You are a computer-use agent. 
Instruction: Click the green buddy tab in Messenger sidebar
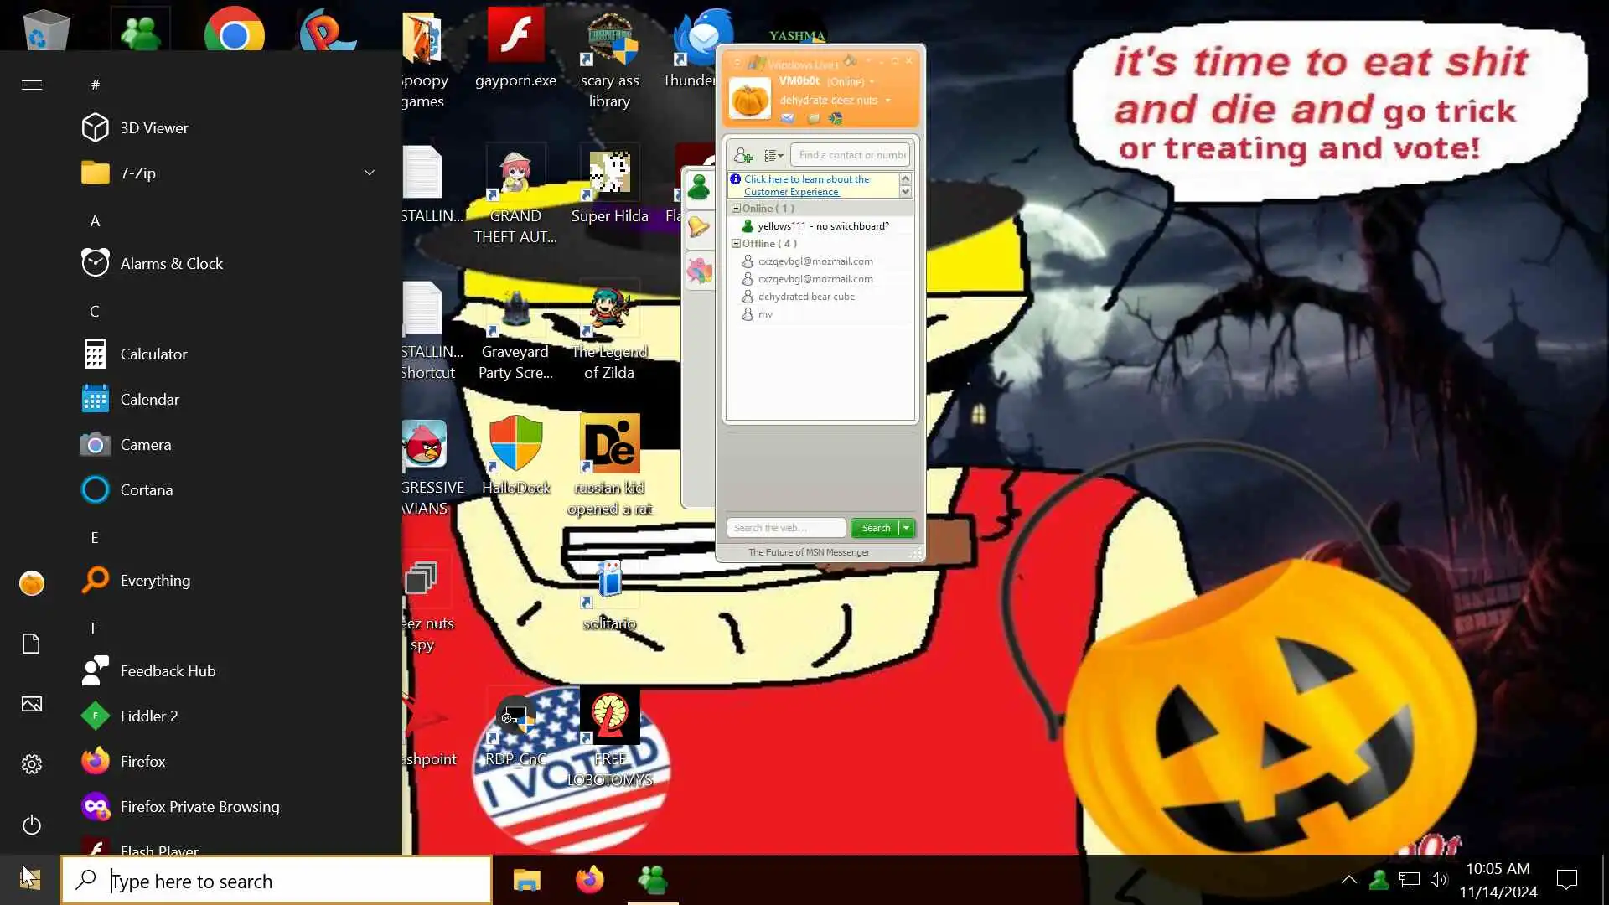pos(699,187)
